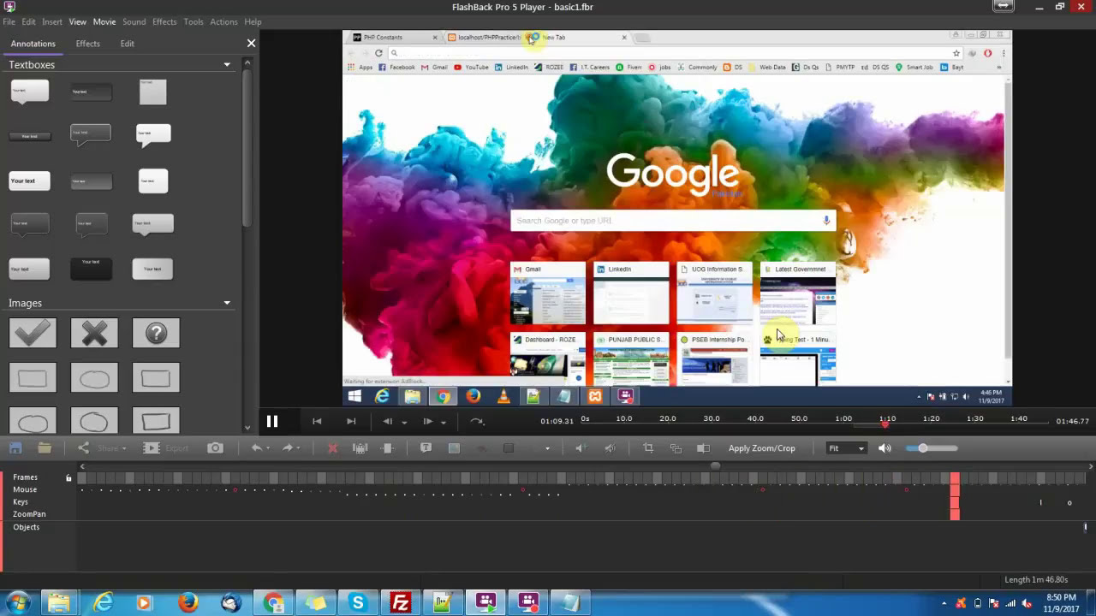Open the dropdown arrow after the shape icon
The image size is (1096, 616).
[547, 448]
